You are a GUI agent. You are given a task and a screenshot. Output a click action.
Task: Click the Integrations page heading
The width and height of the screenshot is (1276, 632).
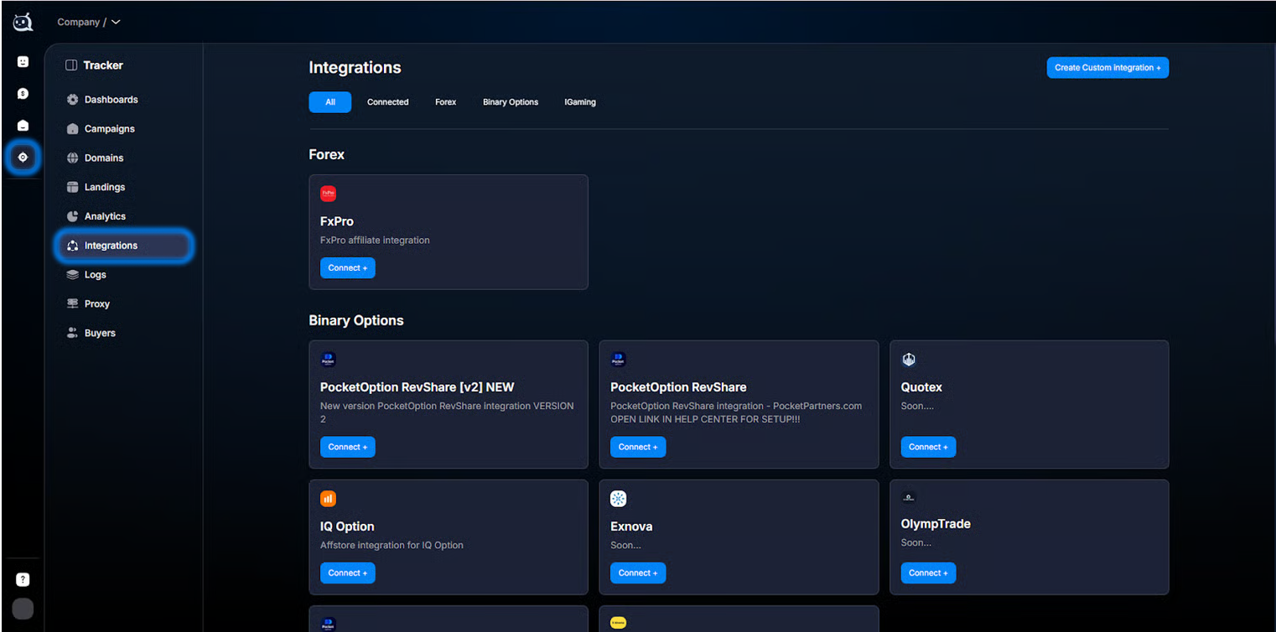(x=355, y=68)
